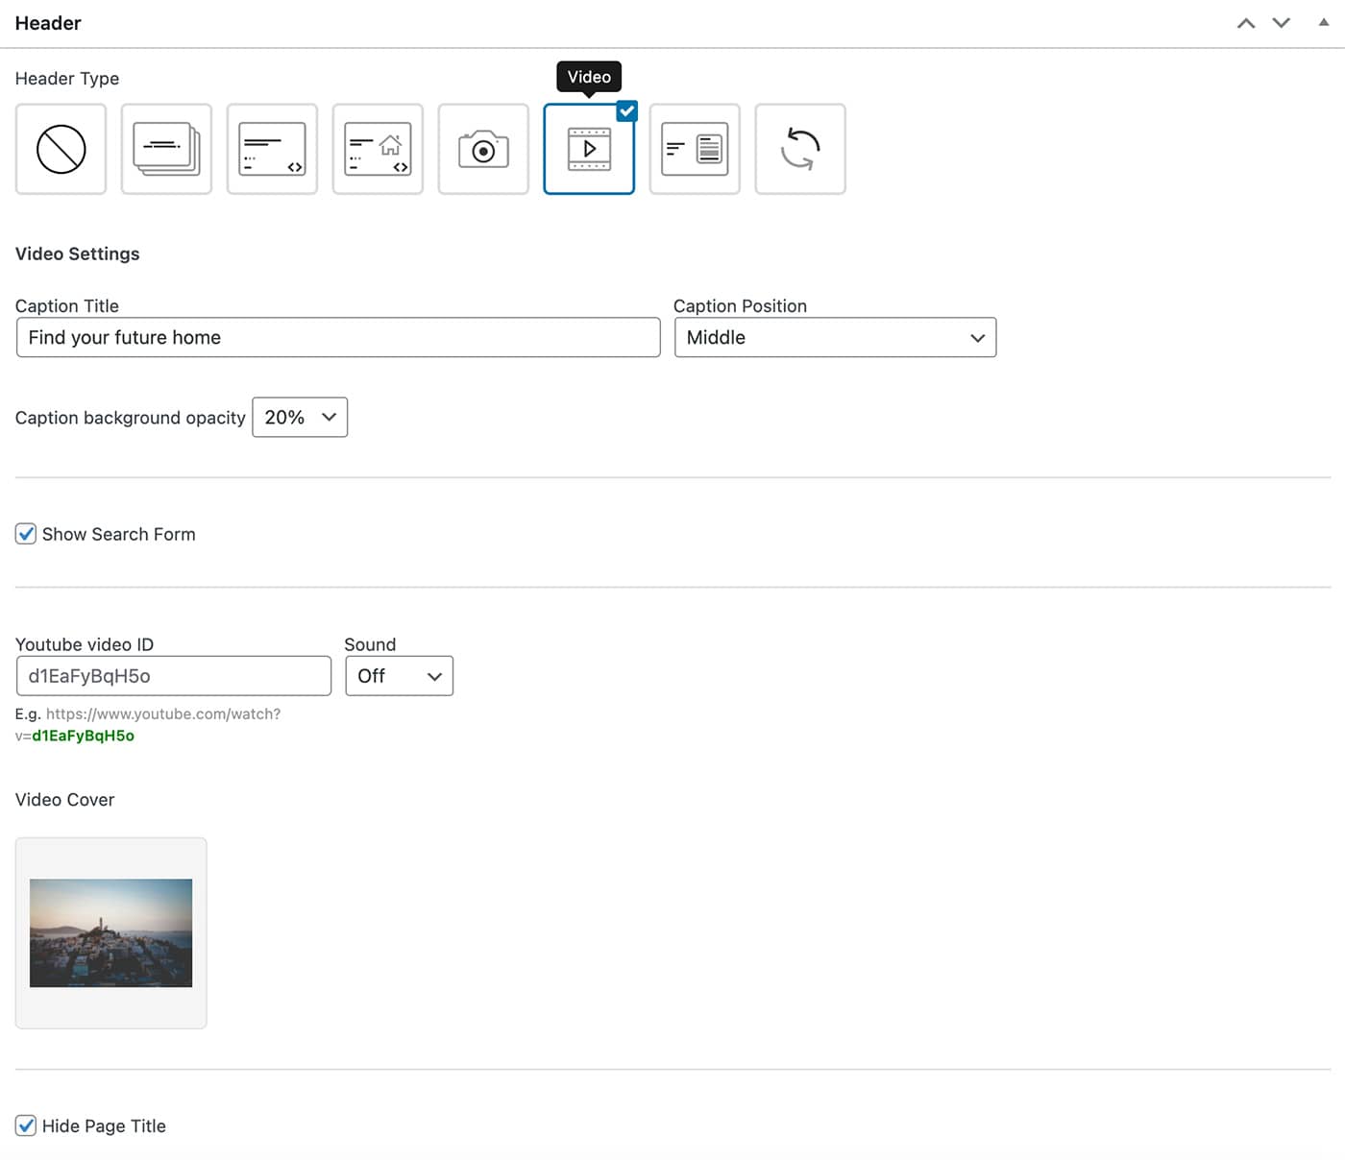Open the Caption background opacity dropdown
Image resolution: width=1345 pixels, height=1160 pixels.
coord(300,418)
